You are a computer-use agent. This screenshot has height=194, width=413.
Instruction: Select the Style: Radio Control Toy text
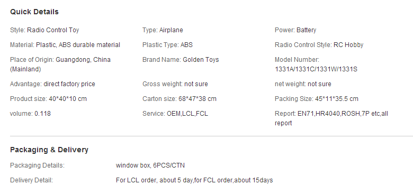pyautogui.click(x=44, y=30)
